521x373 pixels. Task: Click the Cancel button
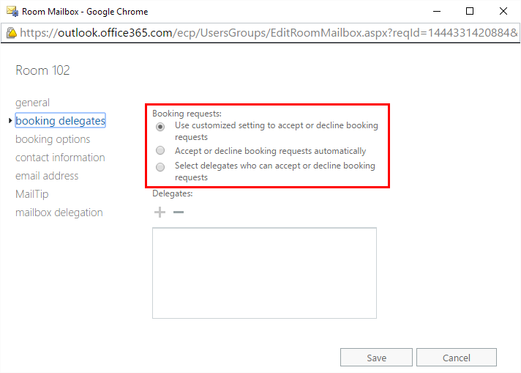click(456, 358)
